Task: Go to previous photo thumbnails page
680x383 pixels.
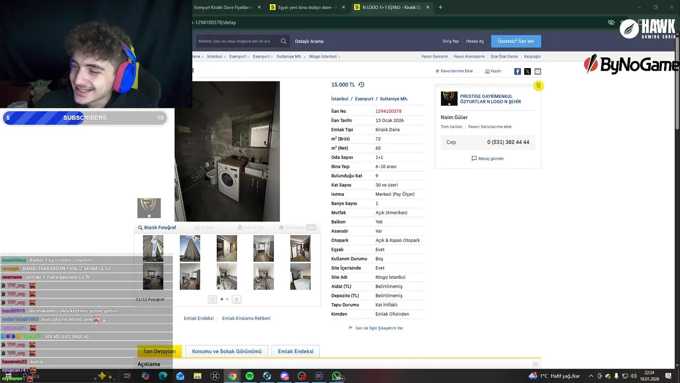Action: click(212, 299)
